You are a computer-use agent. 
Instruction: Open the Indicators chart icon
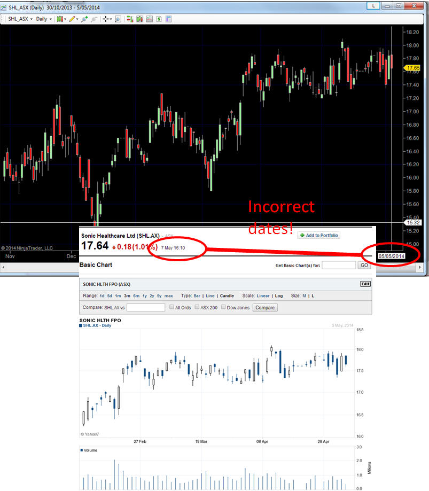(x=150, y=19)
